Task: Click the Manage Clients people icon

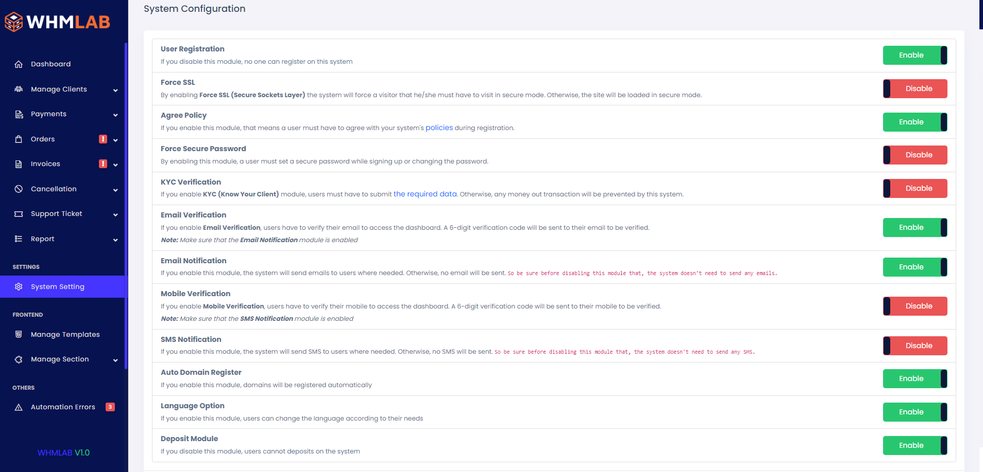Action: 19,89
